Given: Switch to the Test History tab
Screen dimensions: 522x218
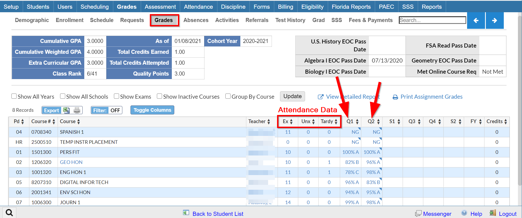Looking at the screenshot, I should 290,20.
